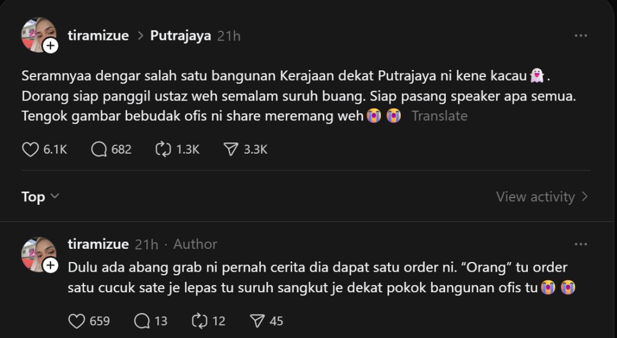Like the main post about Putrajaya
Screen dimensions: 617x338
pyautogui.click(x=31, y=149)
